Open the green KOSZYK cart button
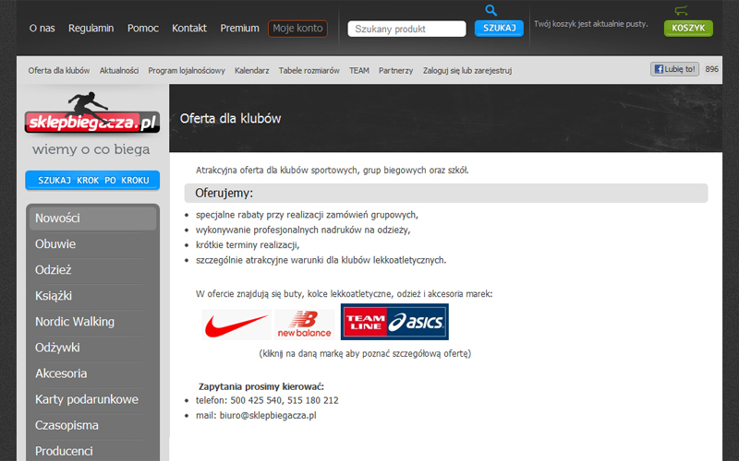739x461 pixels. coord(688,29)
